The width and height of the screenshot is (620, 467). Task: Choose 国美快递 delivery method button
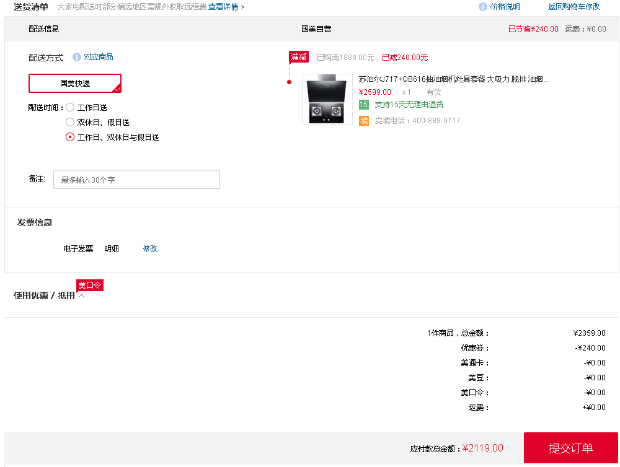coord(75,84)
